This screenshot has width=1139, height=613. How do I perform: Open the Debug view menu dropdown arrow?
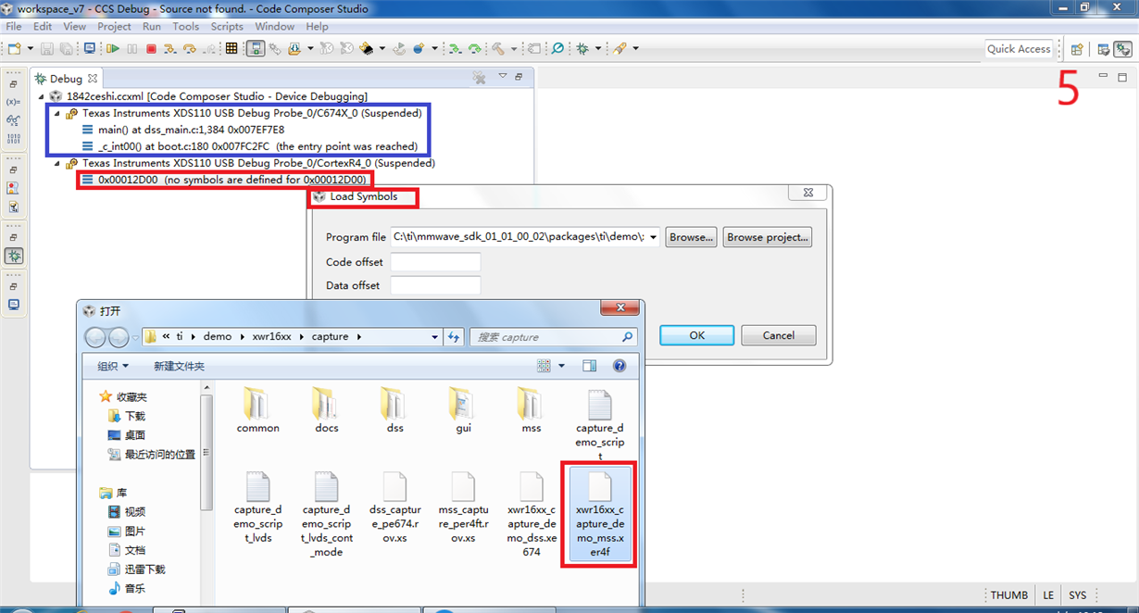click(503, 76)
